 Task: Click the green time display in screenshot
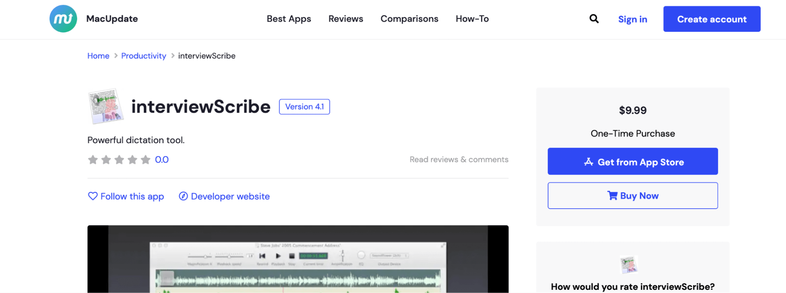(x=313, y=256)
